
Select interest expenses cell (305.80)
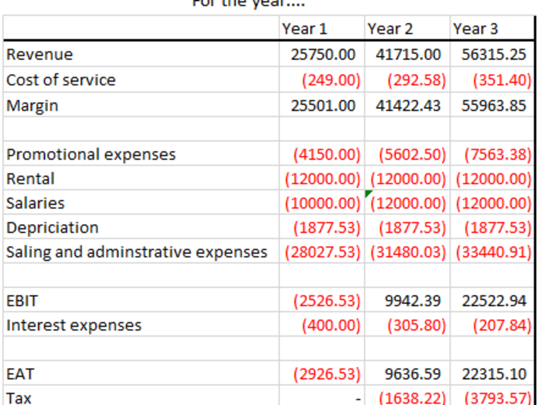407,325
